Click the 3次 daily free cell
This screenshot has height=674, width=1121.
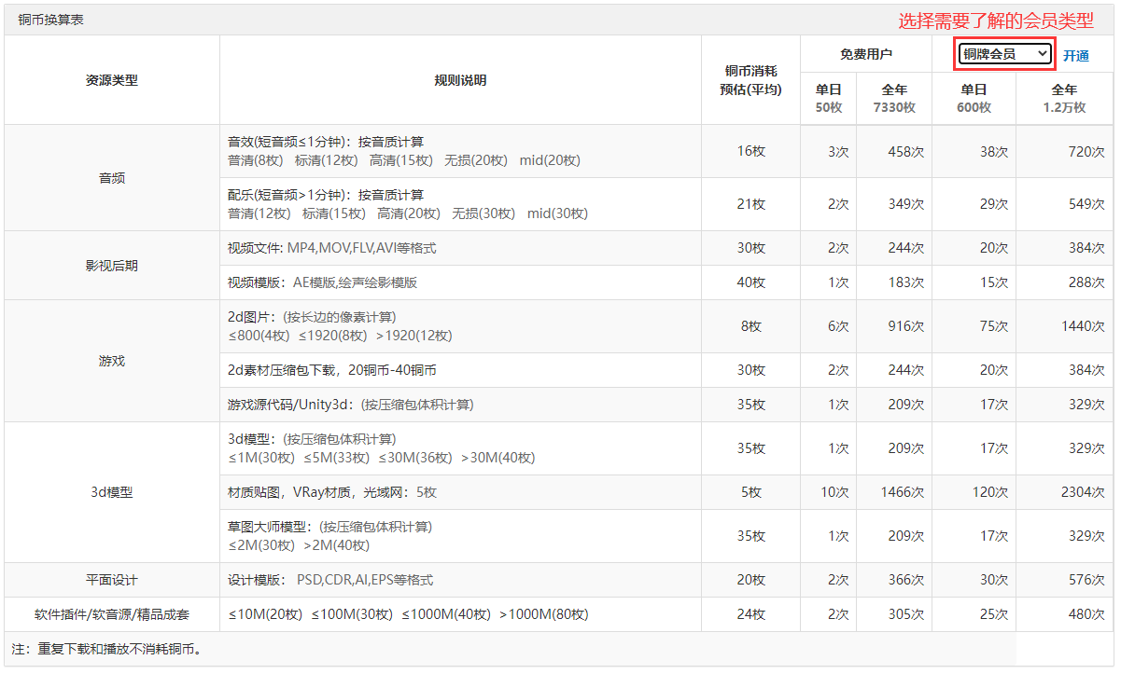pos(829,151)
